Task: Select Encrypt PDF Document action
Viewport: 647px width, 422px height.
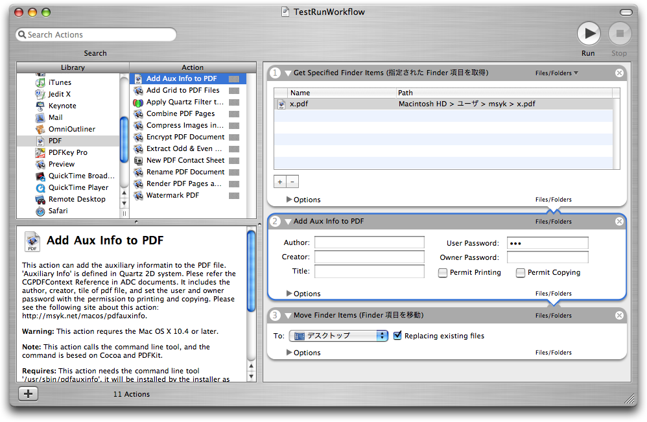Action: [x=185, y=137]
